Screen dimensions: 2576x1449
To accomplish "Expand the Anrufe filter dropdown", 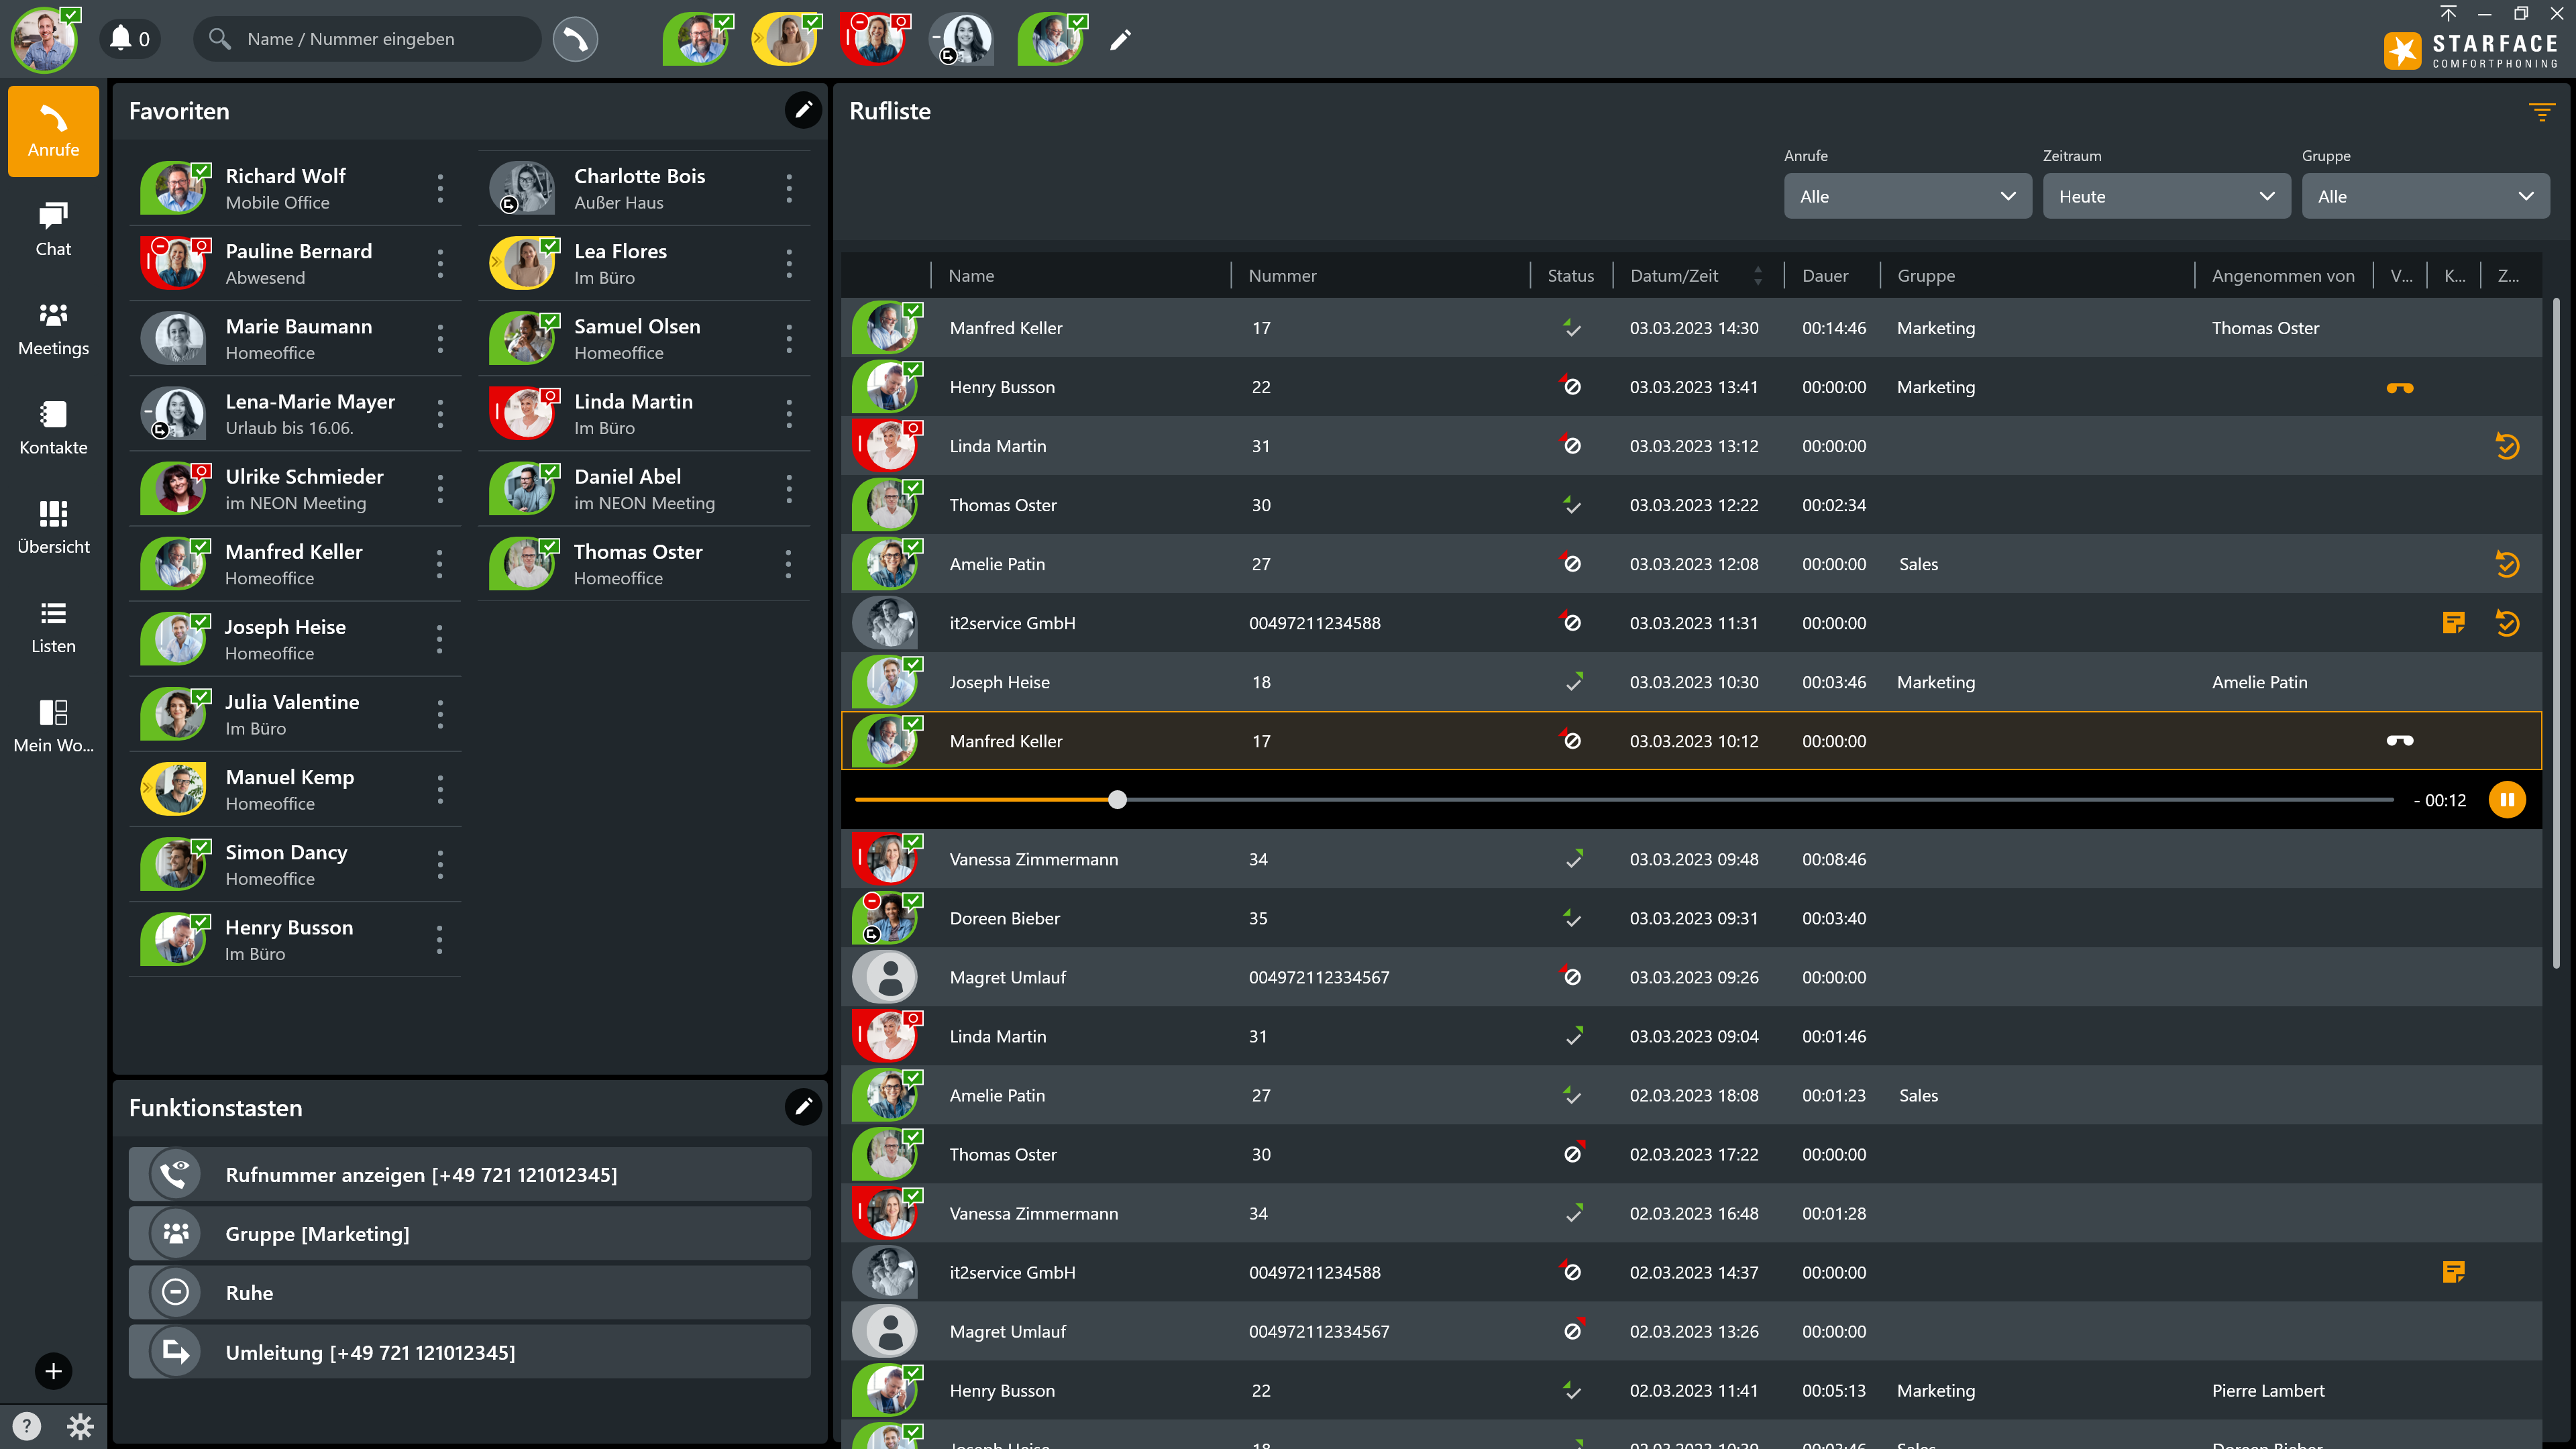I will pos(1907,197).
